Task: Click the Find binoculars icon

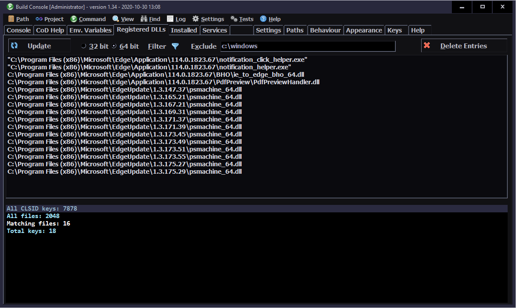Action: click(144, 19)
